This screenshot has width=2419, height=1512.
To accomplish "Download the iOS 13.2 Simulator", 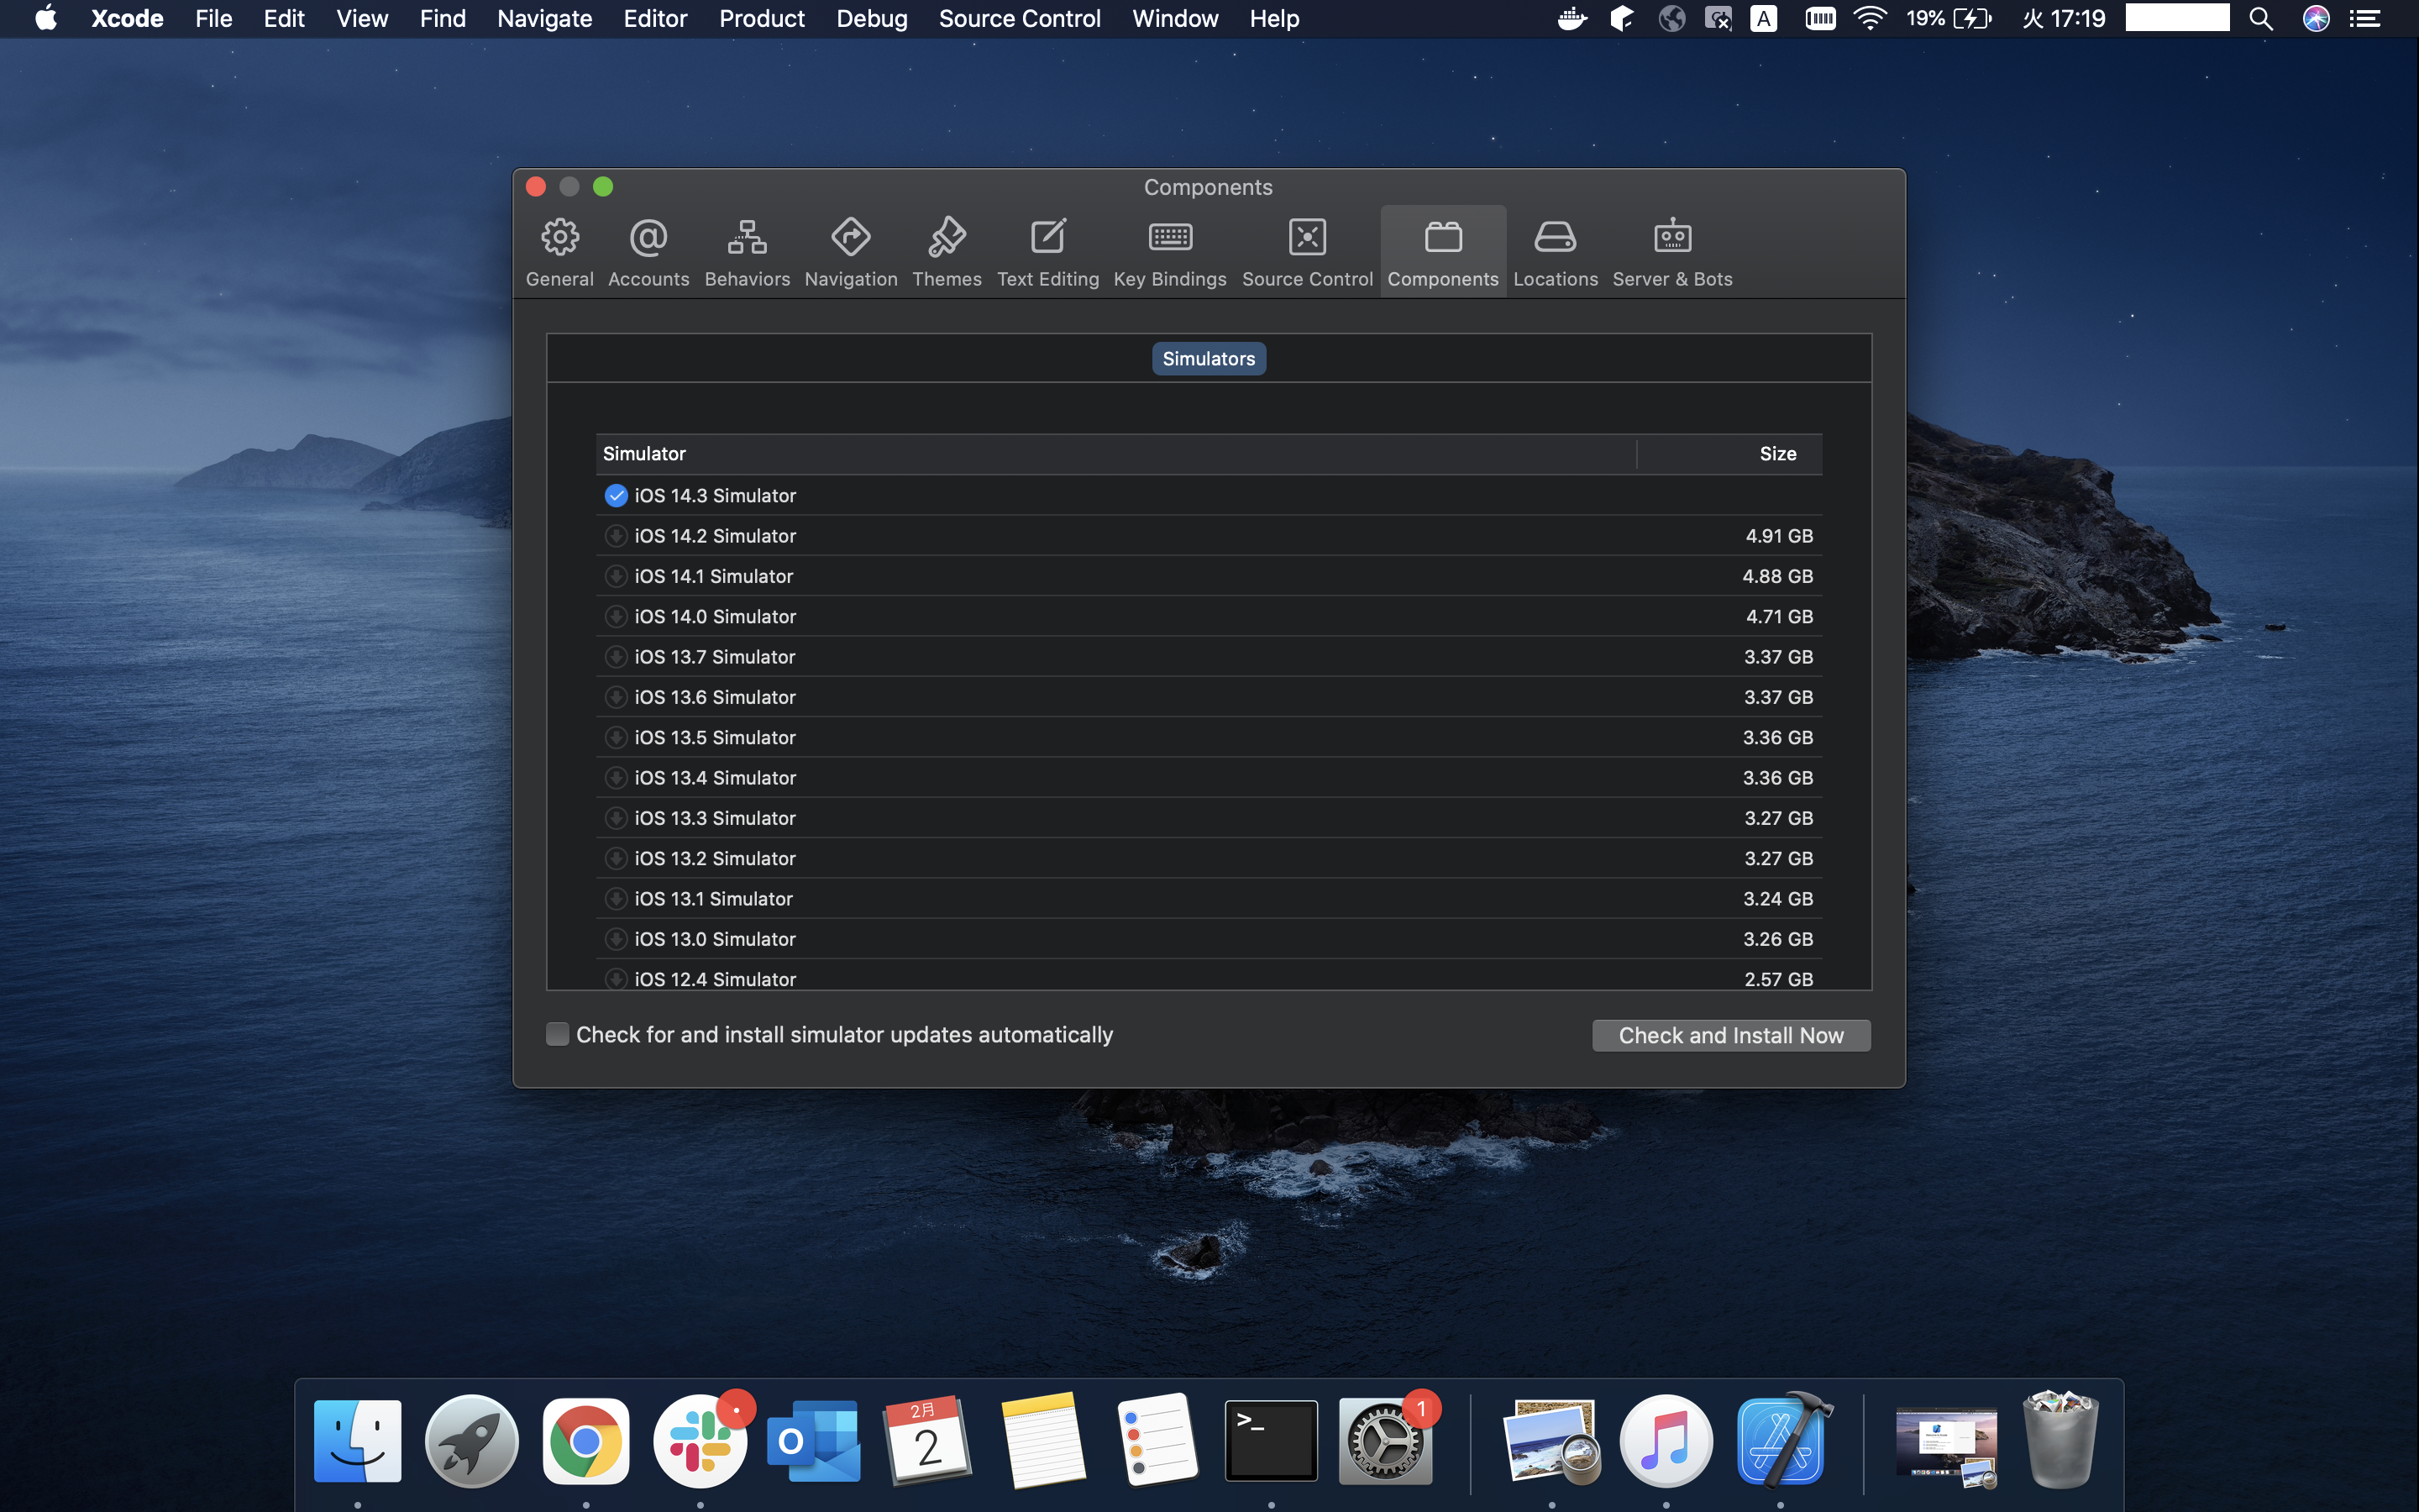I will coord(616,859).
